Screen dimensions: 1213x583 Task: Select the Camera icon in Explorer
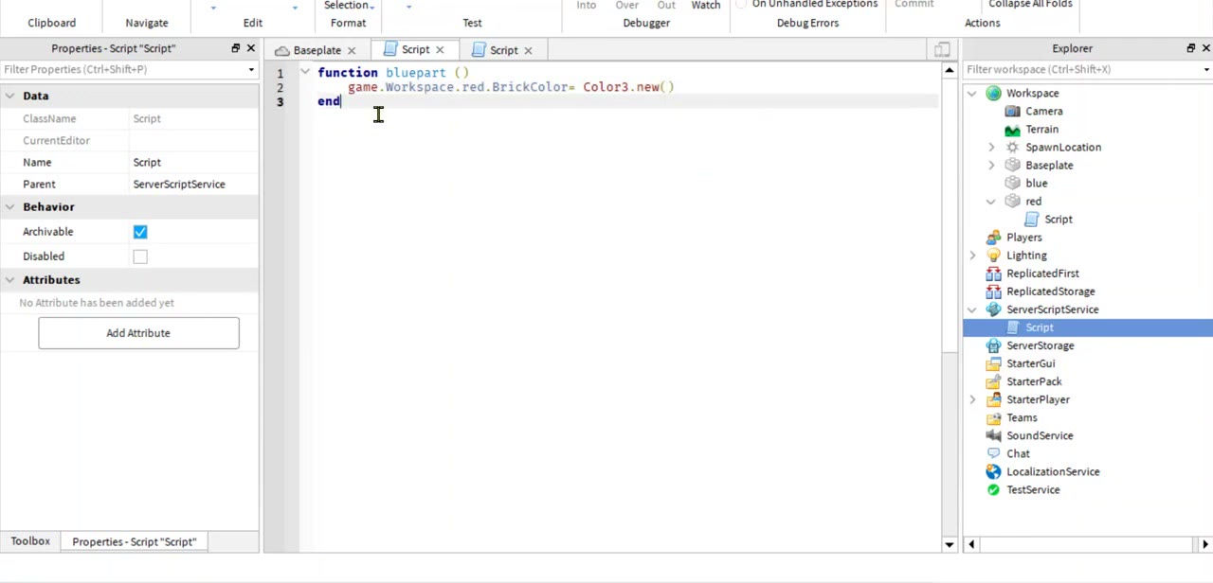pyautogui.click(x=1012, y=112)
